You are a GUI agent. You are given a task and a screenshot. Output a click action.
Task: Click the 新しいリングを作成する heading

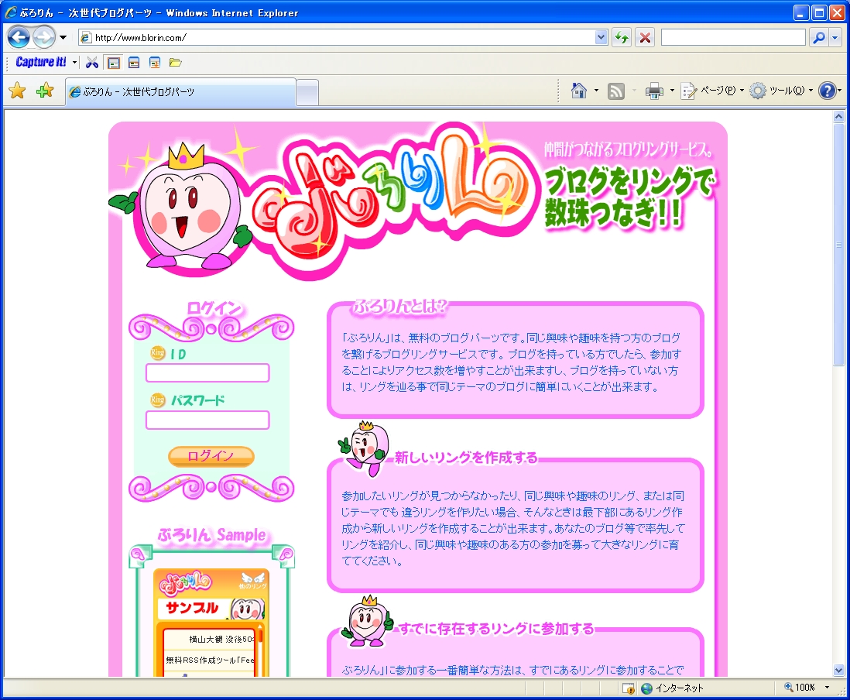point(466,458)
